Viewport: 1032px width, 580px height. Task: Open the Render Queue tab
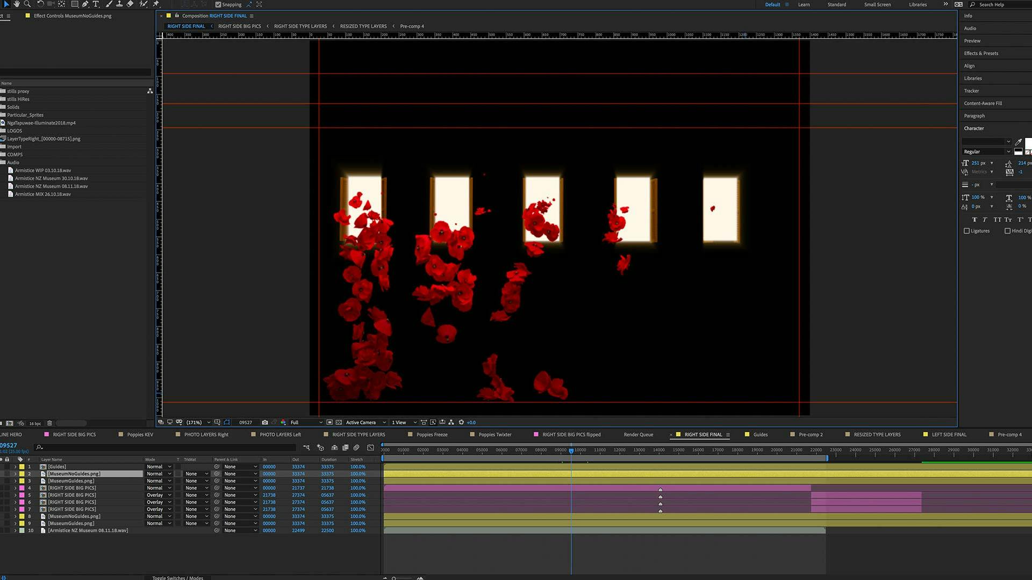point(639,434)
